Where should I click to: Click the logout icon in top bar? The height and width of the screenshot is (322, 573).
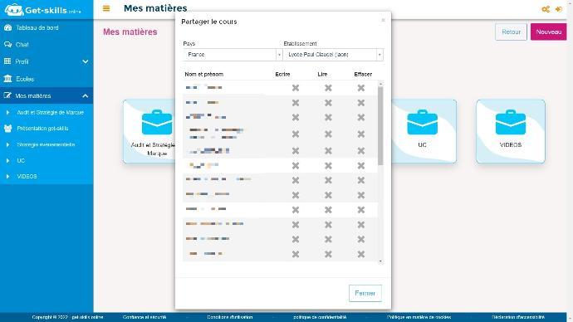point(559,9)
